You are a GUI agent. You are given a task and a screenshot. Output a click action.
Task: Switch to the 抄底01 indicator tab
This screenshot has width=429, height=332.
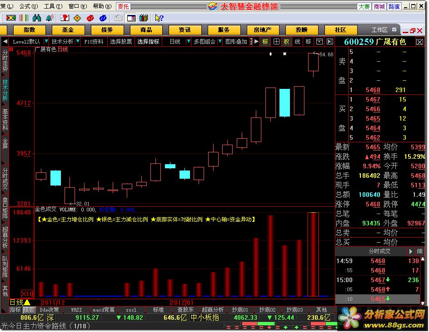click(x=239, y=310)
